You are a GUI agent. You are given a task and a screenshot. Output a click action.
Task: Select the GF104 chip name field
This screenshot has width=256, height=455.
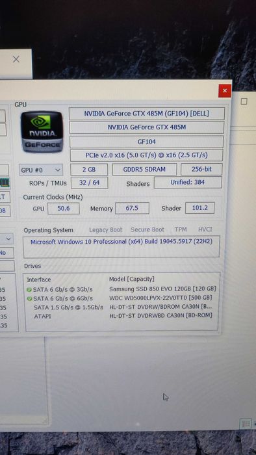coord(147,142)
